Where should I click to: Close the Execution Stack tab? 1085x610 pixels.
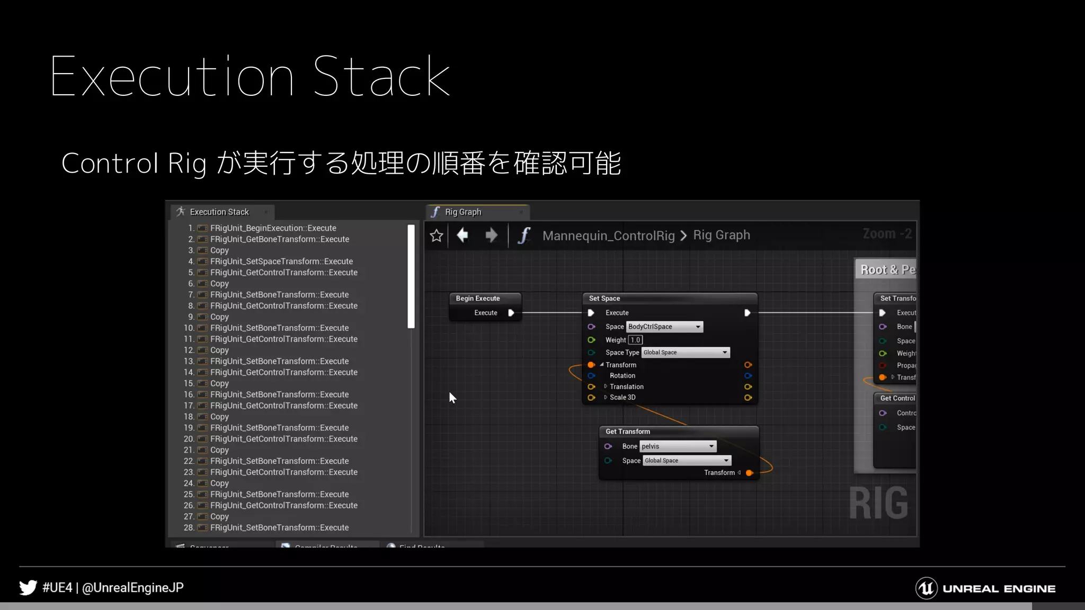point(266,212)
